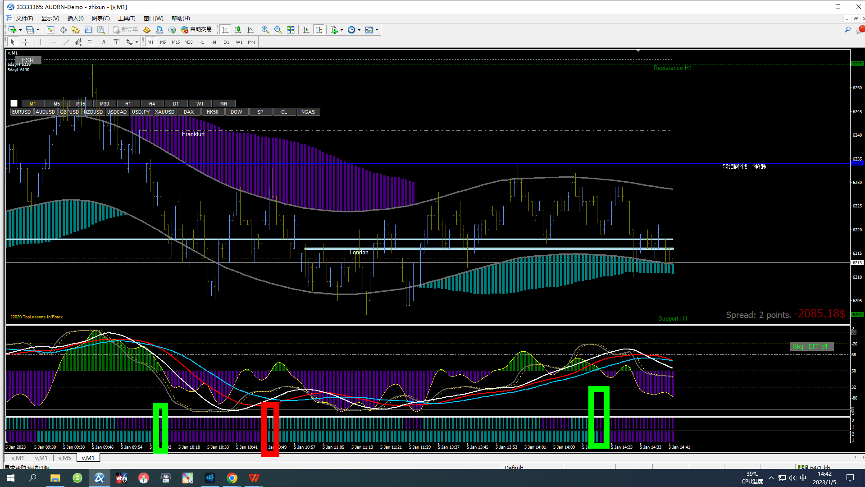Click the Zoom Out magnifier icon
Screen dimensions: 865x487
coord(278,30)
